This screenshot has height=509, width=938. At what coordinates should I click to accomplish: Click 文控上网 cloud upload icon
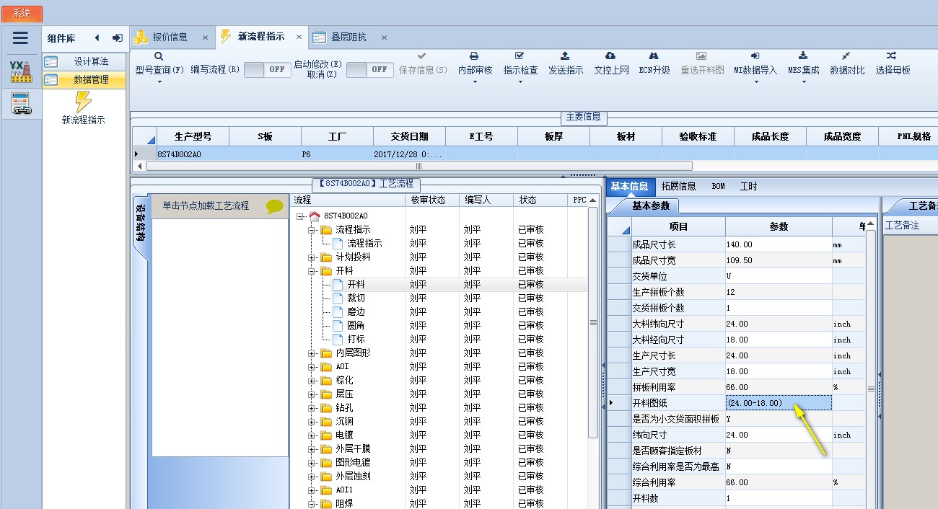click(x=610, y=56)
